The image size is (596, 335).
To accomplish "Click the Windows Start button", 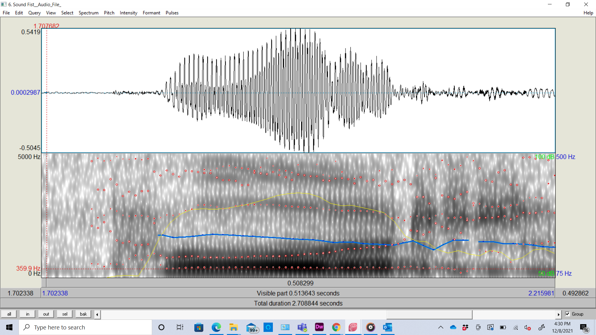I will (x=9, y=327).
